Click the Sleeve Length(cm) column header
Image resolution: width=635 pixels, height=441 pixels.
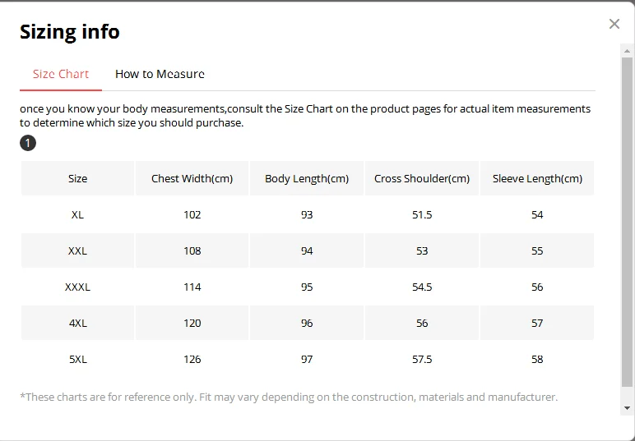click(537, 179)
